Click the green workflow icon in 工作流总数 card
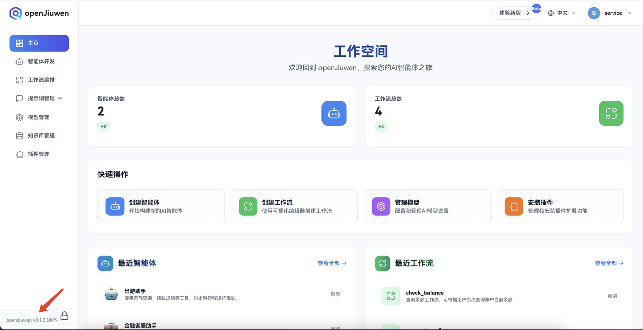 (x=611, y=114)
